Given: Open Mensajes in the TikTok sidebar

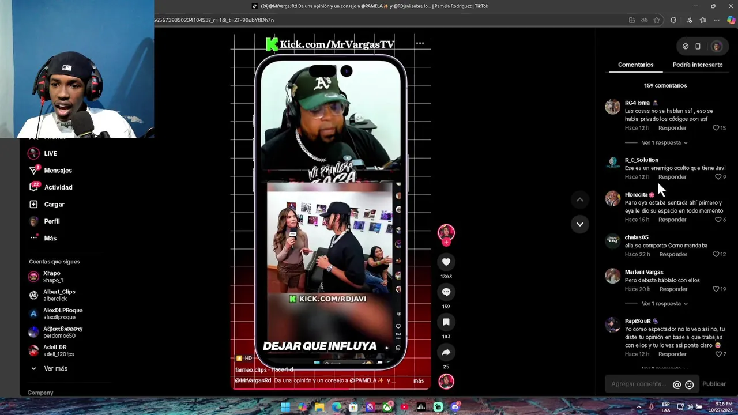Looking at the screenshot, I should 51,171.
